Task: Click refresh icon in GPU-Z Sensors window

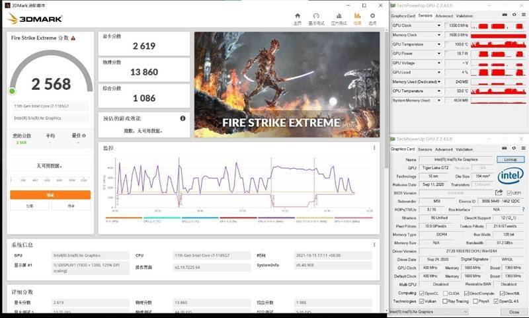Action: (514, 15)
